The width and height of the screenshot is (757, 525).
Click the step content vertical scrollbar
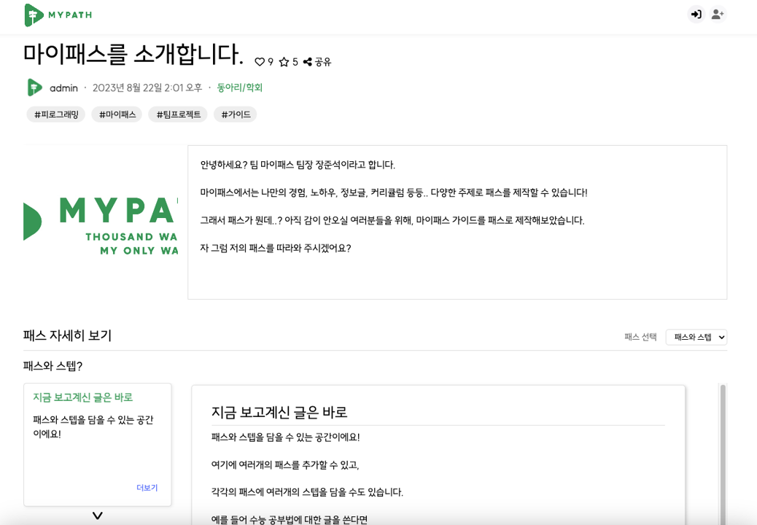(723, 452)
